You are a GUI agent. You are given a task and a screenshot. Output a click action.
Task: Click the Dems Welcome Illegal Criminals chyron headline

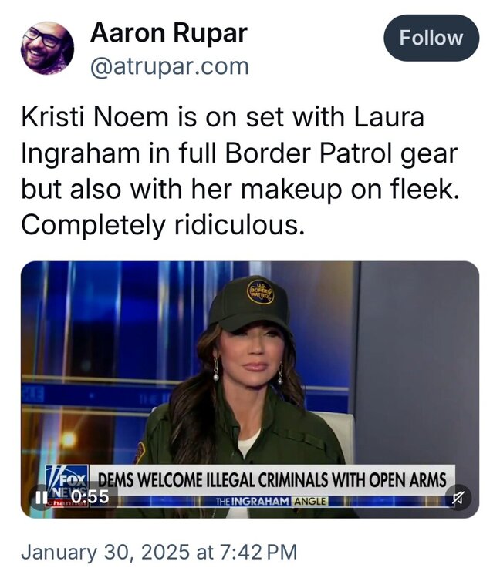click(272, 480)
